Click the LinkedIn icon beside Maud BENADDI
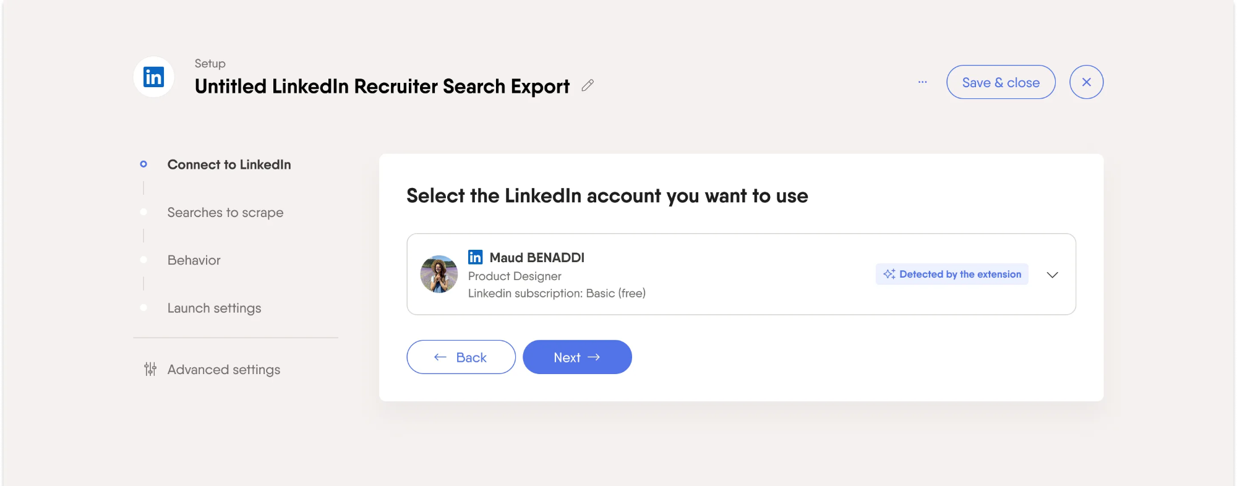 pyautogui.click(x=475, y=257)
